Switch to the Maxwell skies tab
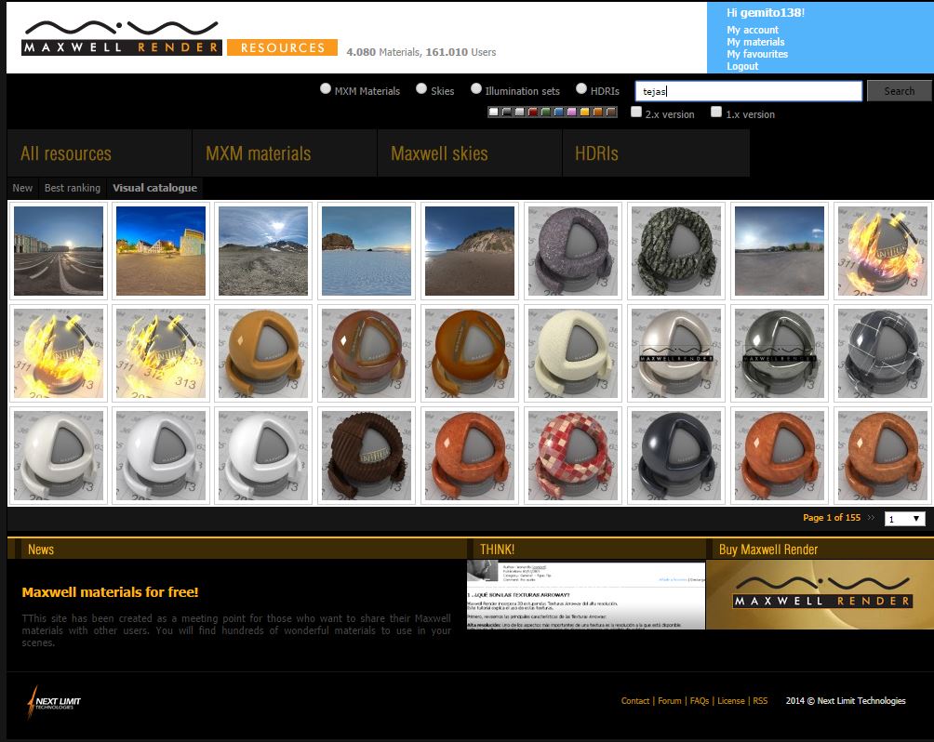This screenshot has height=742, width=934. [439, 153]
